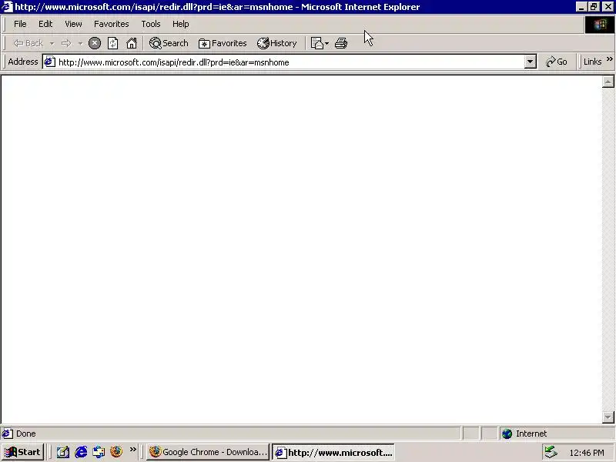
Task: Click the vertical scrollbar up arrow
Action: (x=608, y=82)
